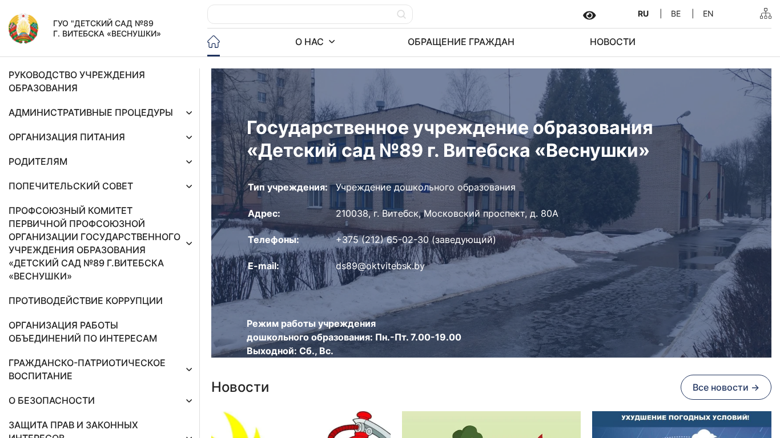Open the sitemap icon
Viewport: 780px width, 438px height.
click(766, 14)
